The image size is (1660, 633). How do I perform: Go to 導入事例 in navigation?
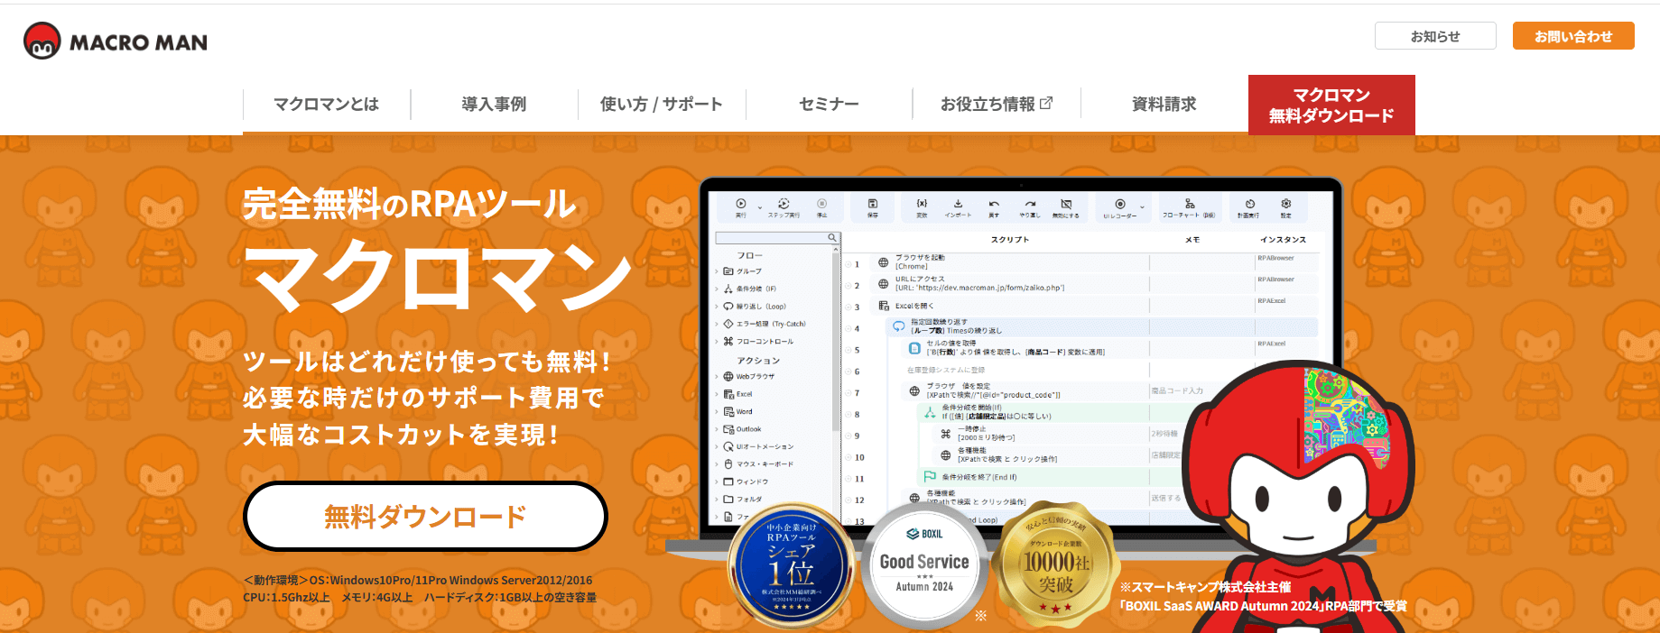[494, 105]
